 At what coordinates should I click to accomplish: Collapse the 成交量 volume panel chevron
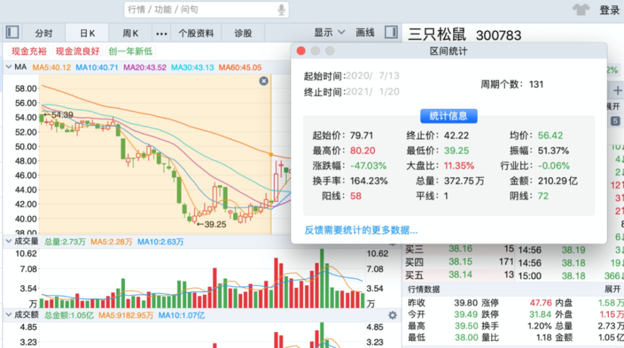pos(8,241)
